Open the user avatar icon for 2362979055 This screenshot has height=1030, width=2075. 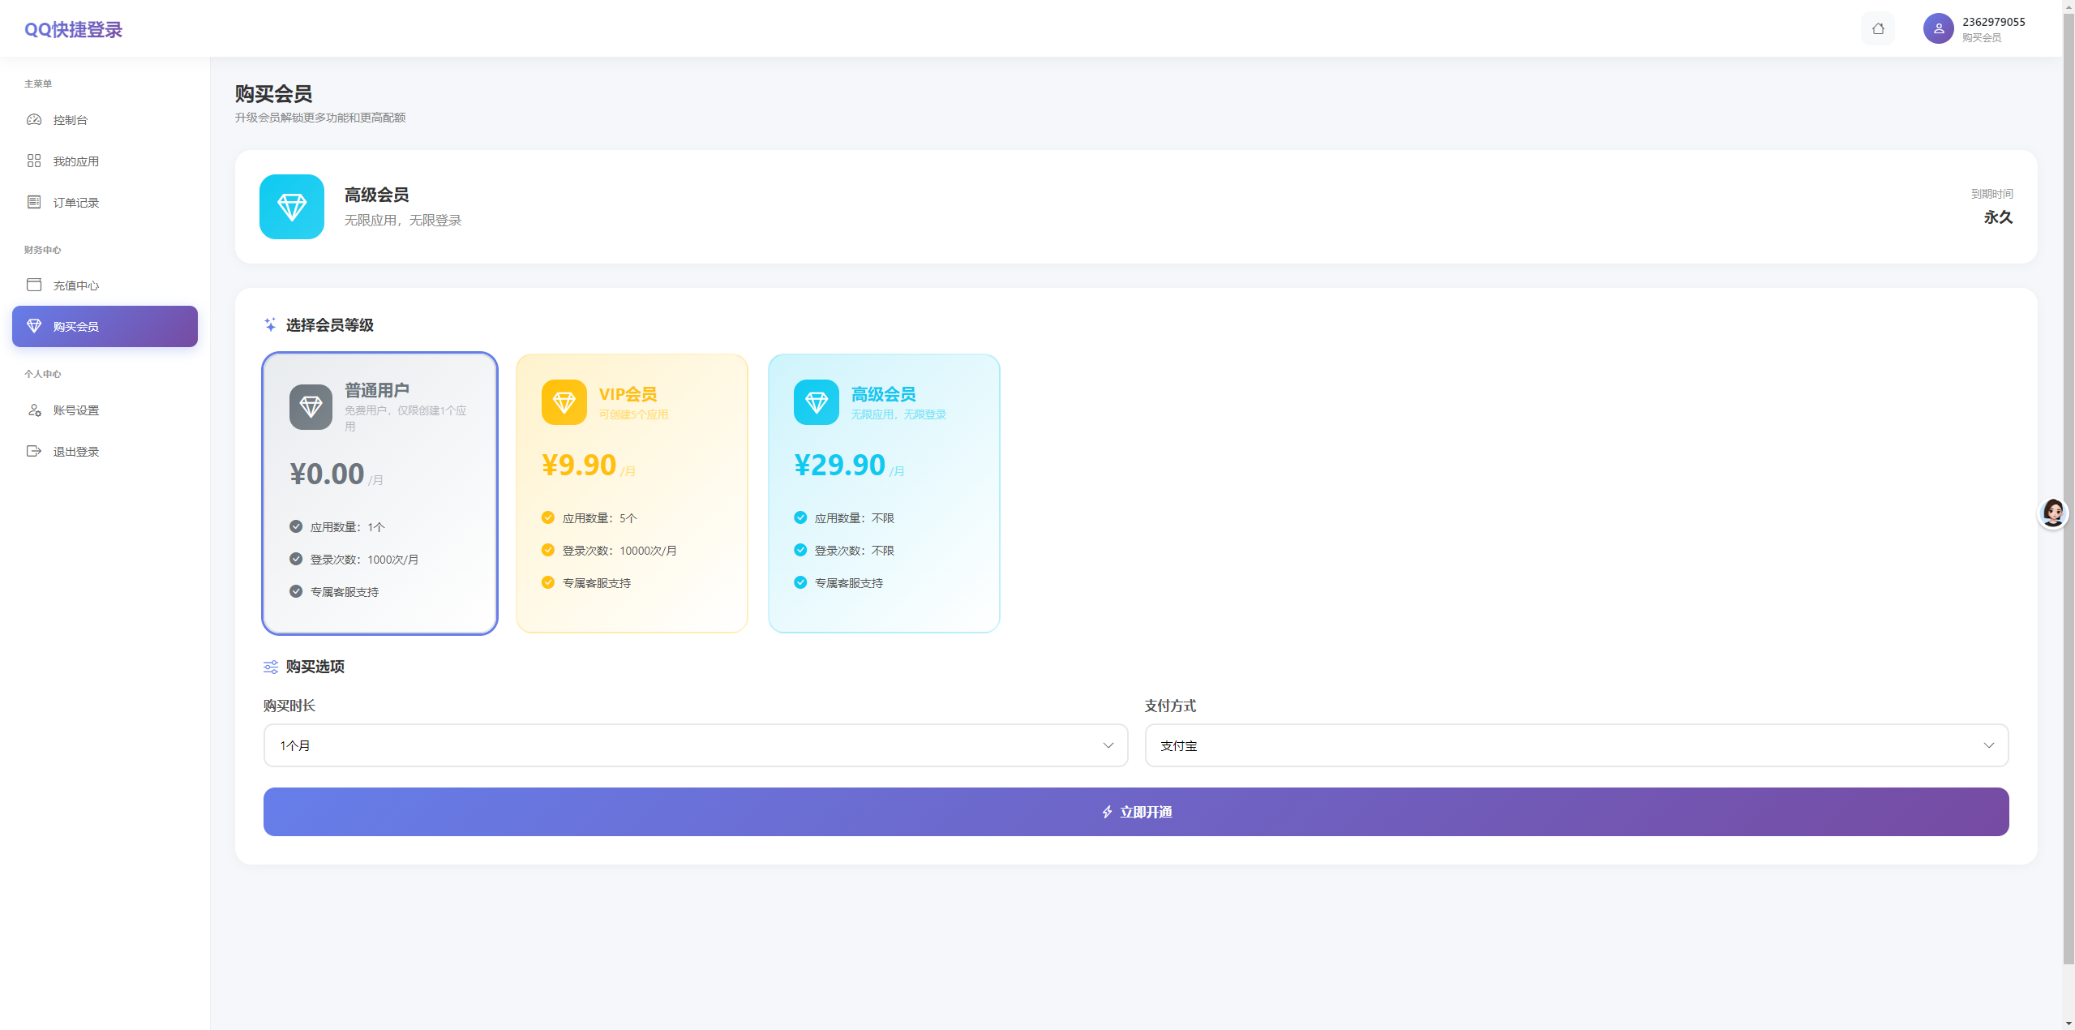[x=1938, y=29]
